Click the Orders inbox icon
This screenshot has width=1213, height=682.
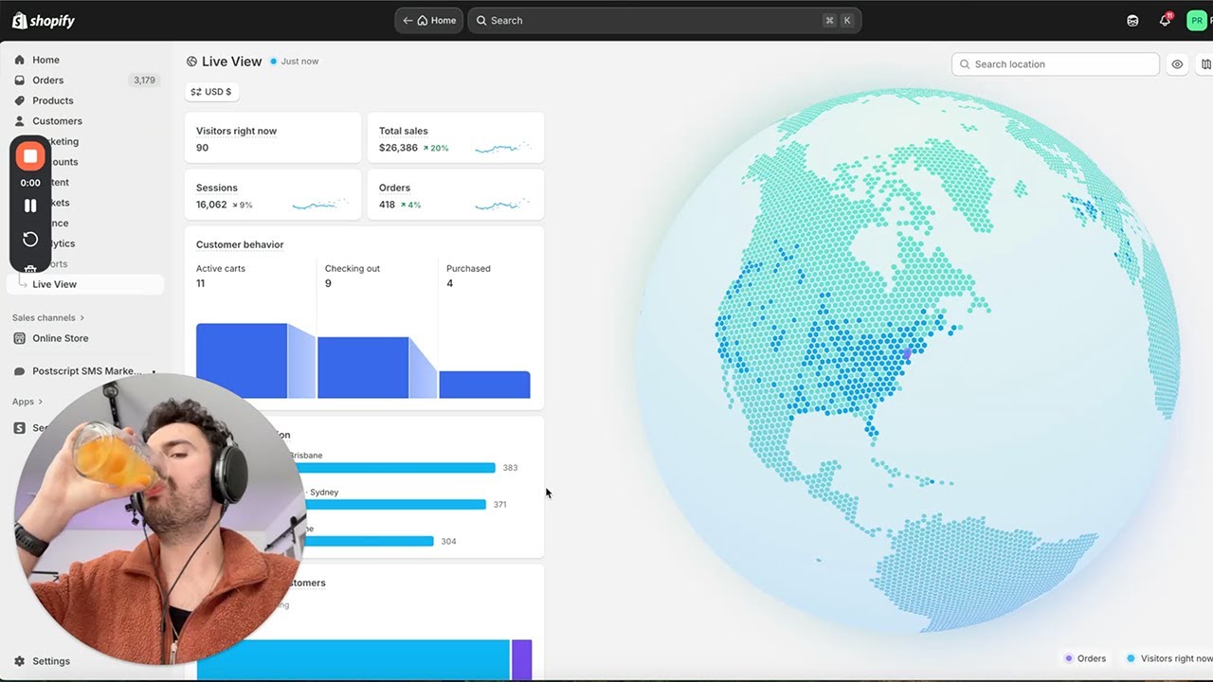19,81
